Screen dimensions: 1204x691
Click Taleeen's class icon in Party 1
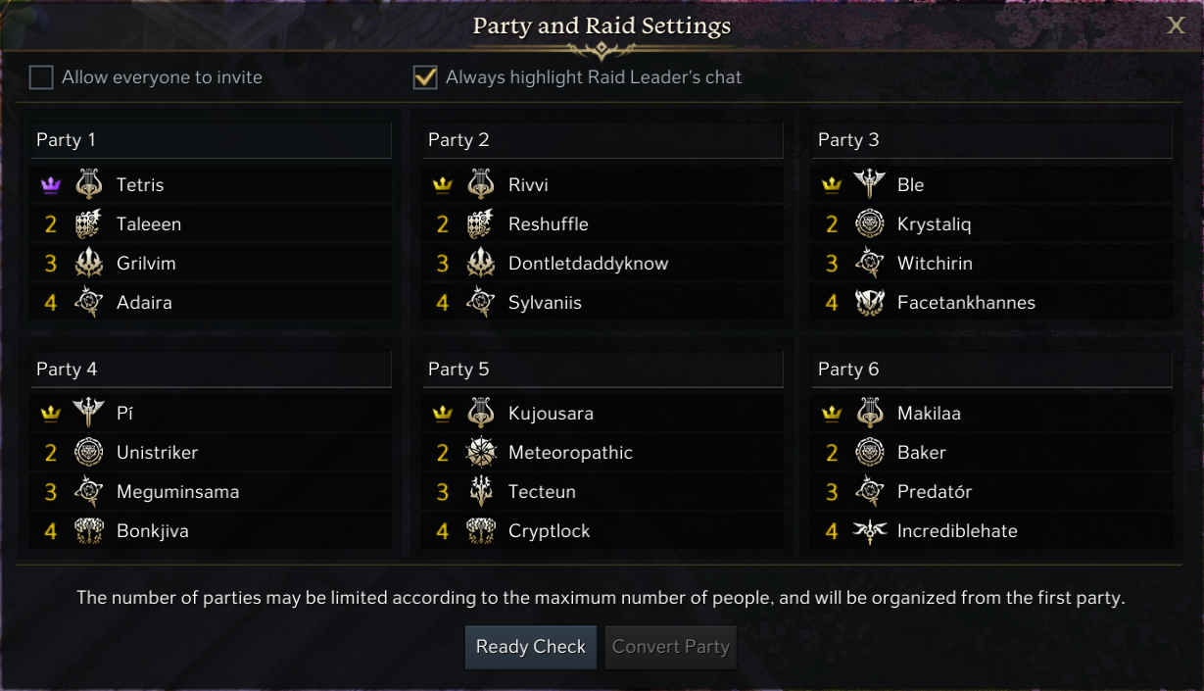pos(89,224)
